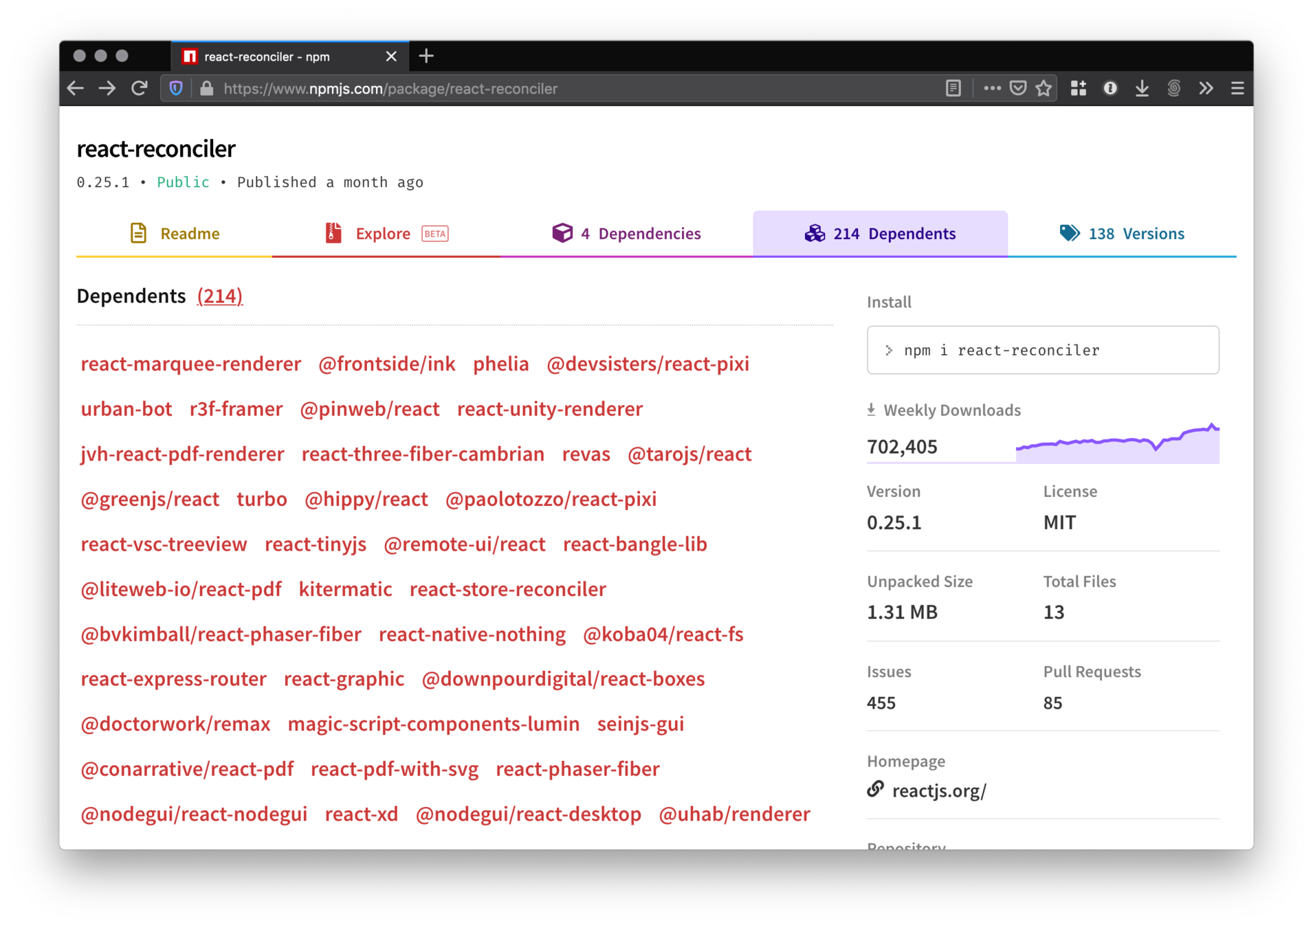Reload the current npm page

tap(140, 88)
